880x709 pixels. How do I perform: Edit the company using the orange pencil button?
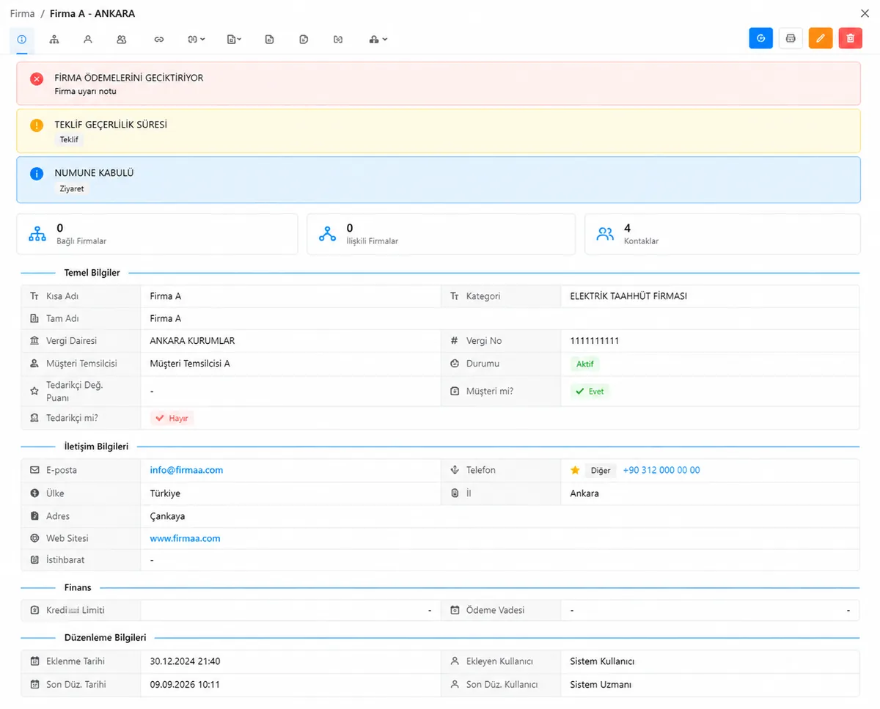point(821,38)
